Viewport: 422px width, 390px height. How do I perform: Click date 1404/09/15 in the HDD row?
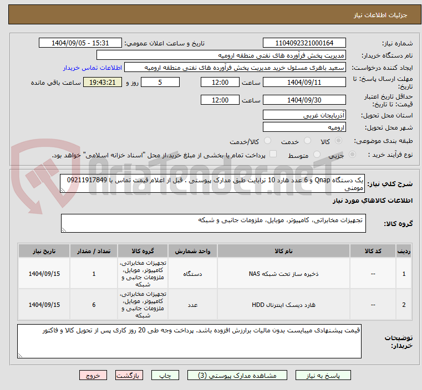click(44, 305)
